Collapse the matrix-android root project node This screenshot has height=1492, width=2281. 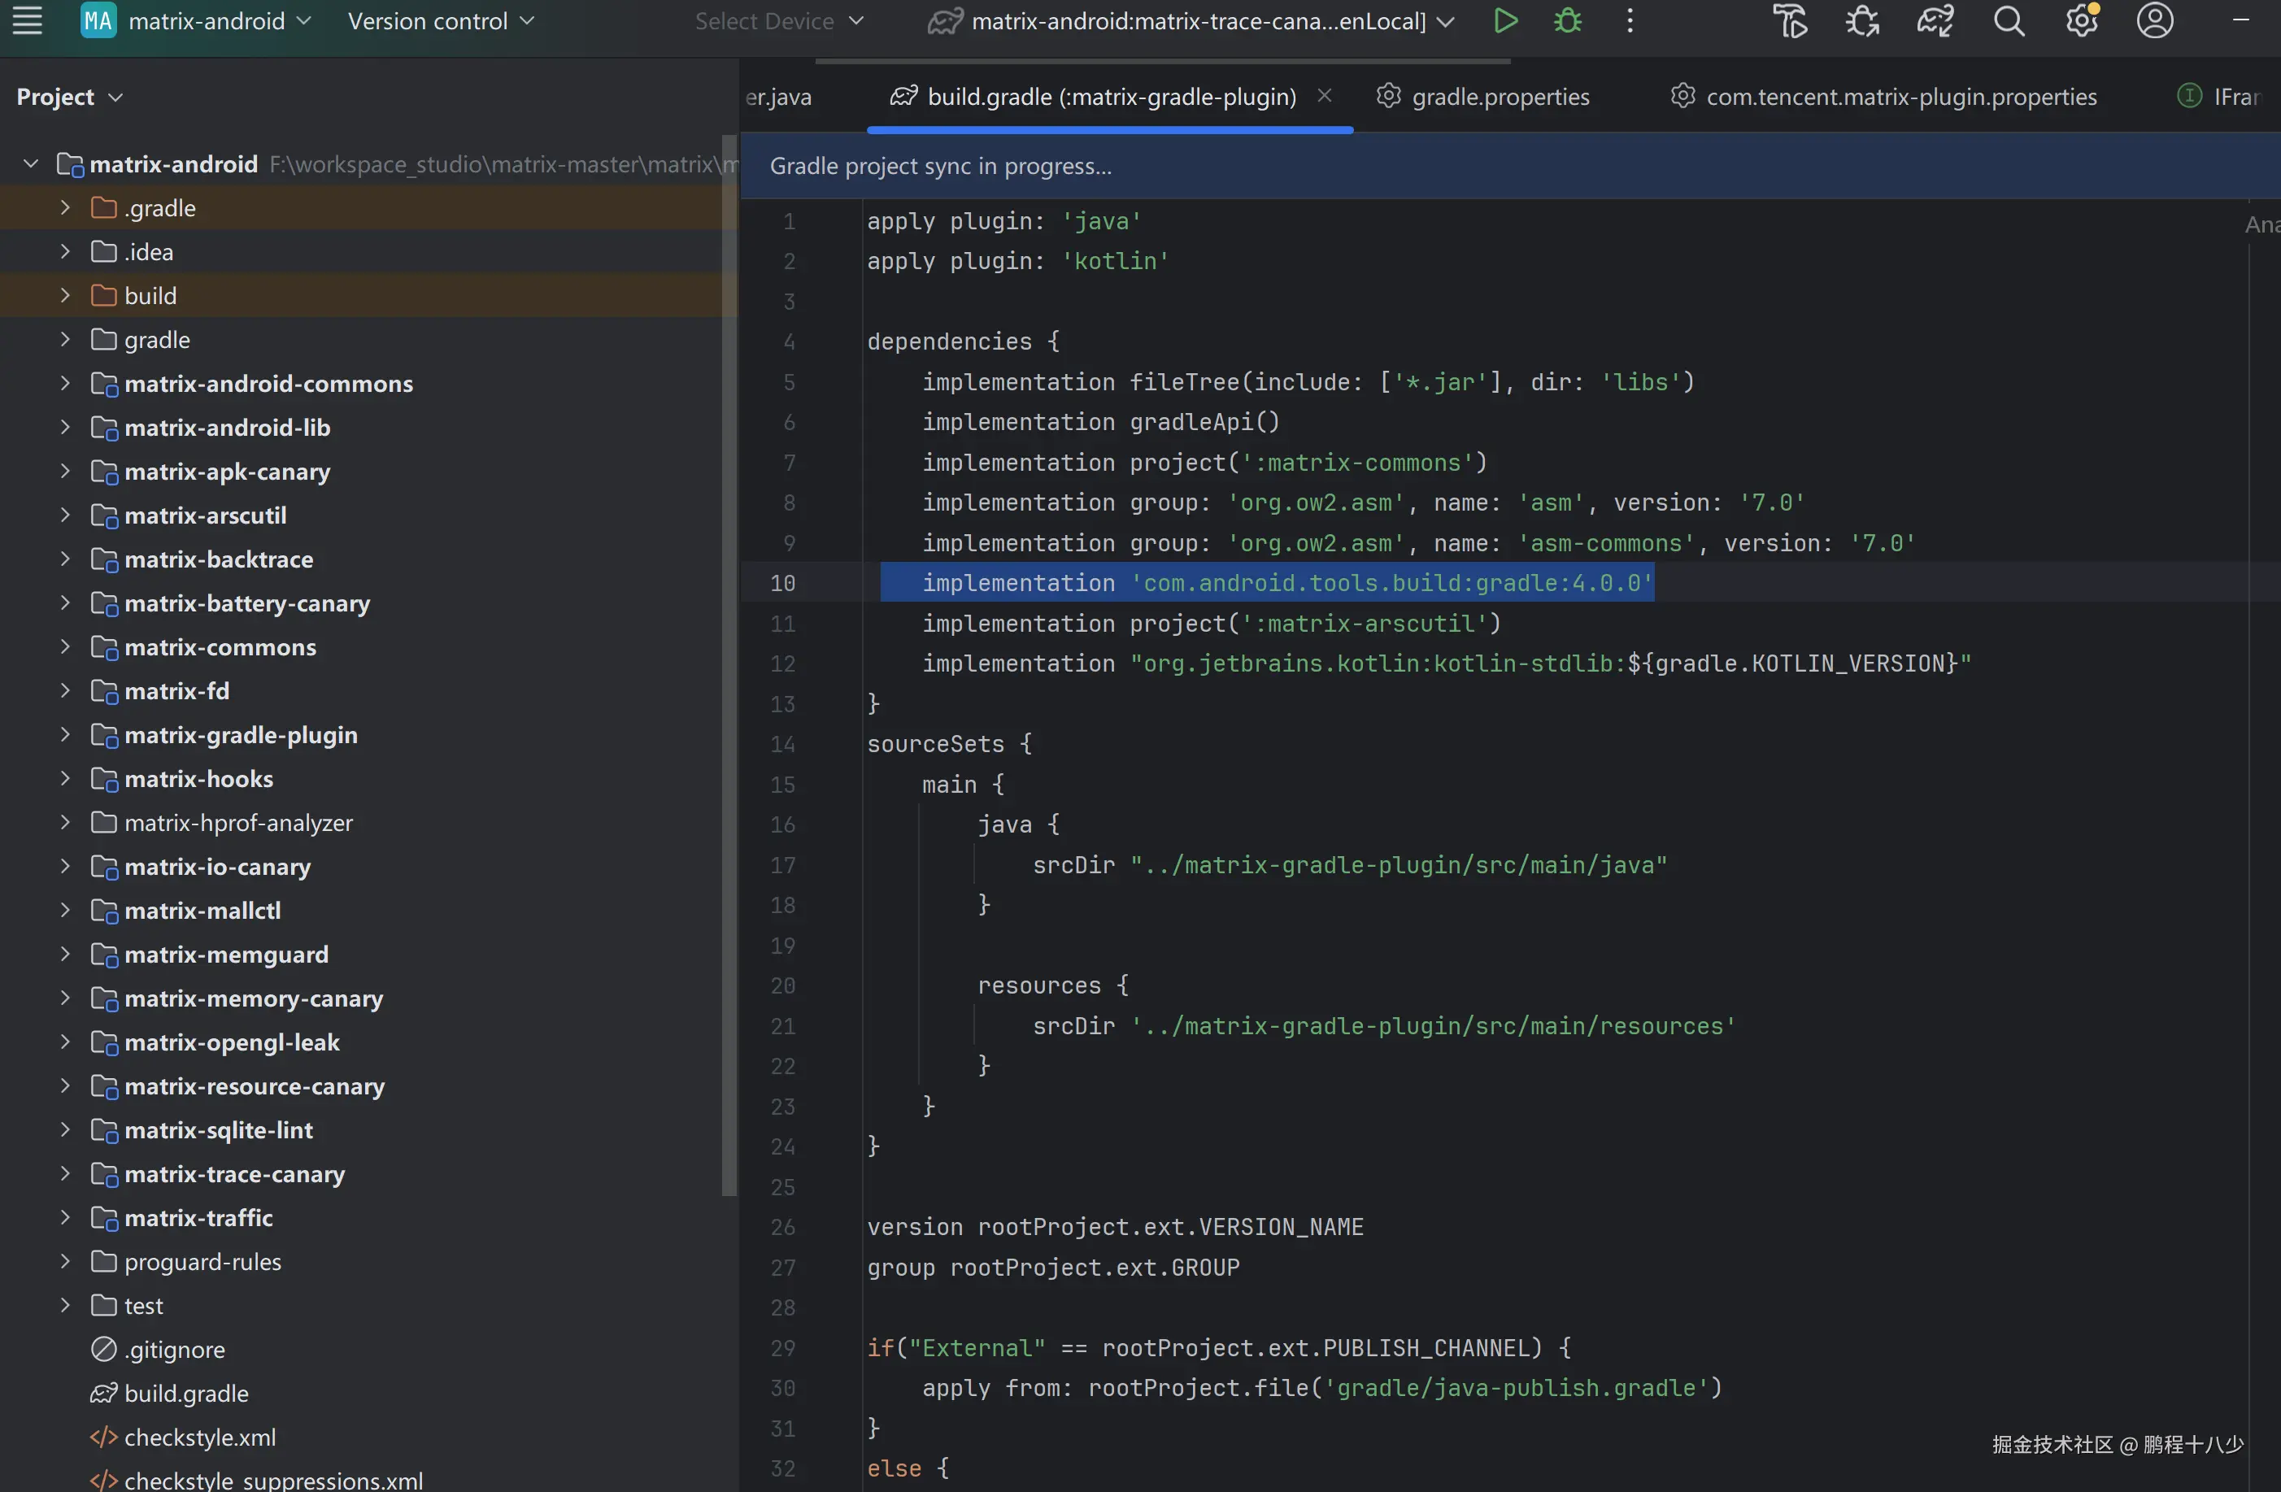[31, 164]
